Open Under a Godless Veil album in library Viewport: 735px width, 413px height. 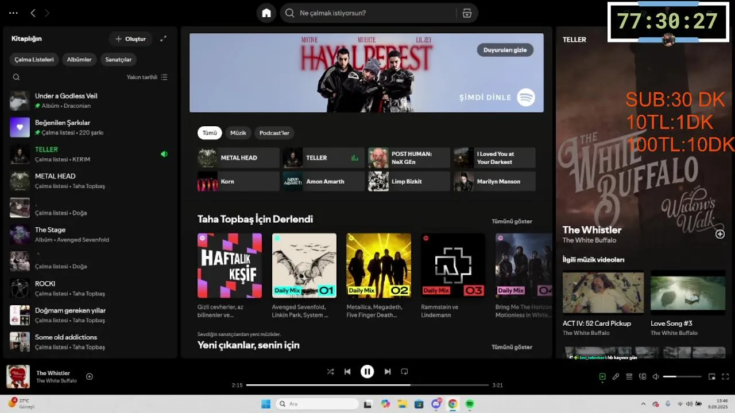[x=91, y=100]
